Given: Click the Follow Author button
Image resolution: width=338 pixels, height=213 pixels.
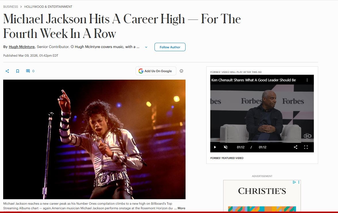Looking at the screenshot, I should click(x=170, y=47).
